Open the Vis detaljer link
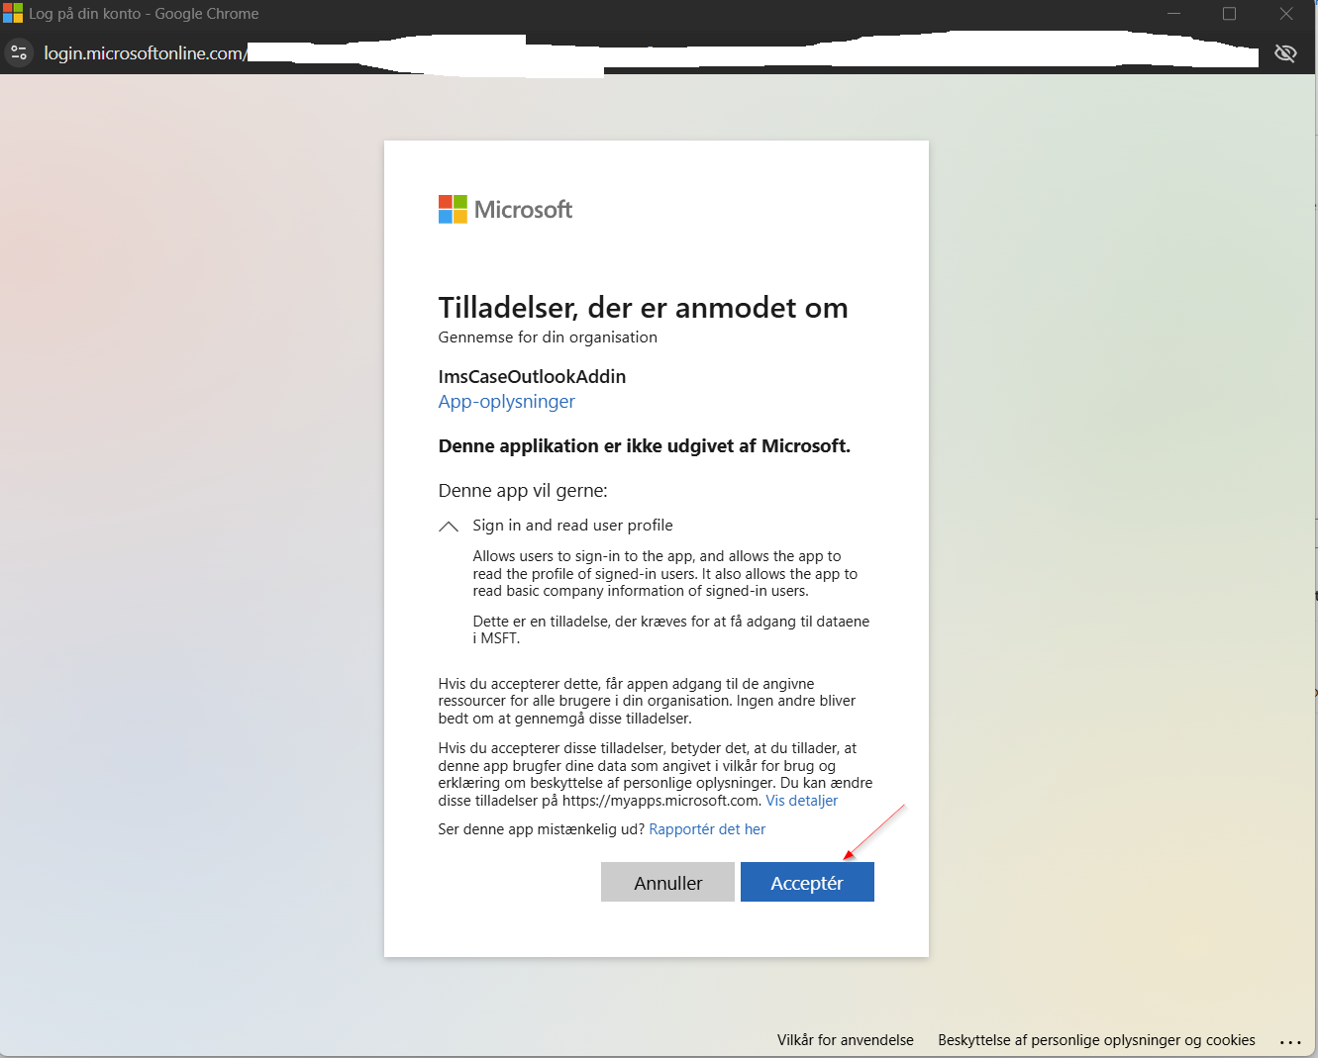This screenshot has height=1058, width=1318. pos(801,801)
